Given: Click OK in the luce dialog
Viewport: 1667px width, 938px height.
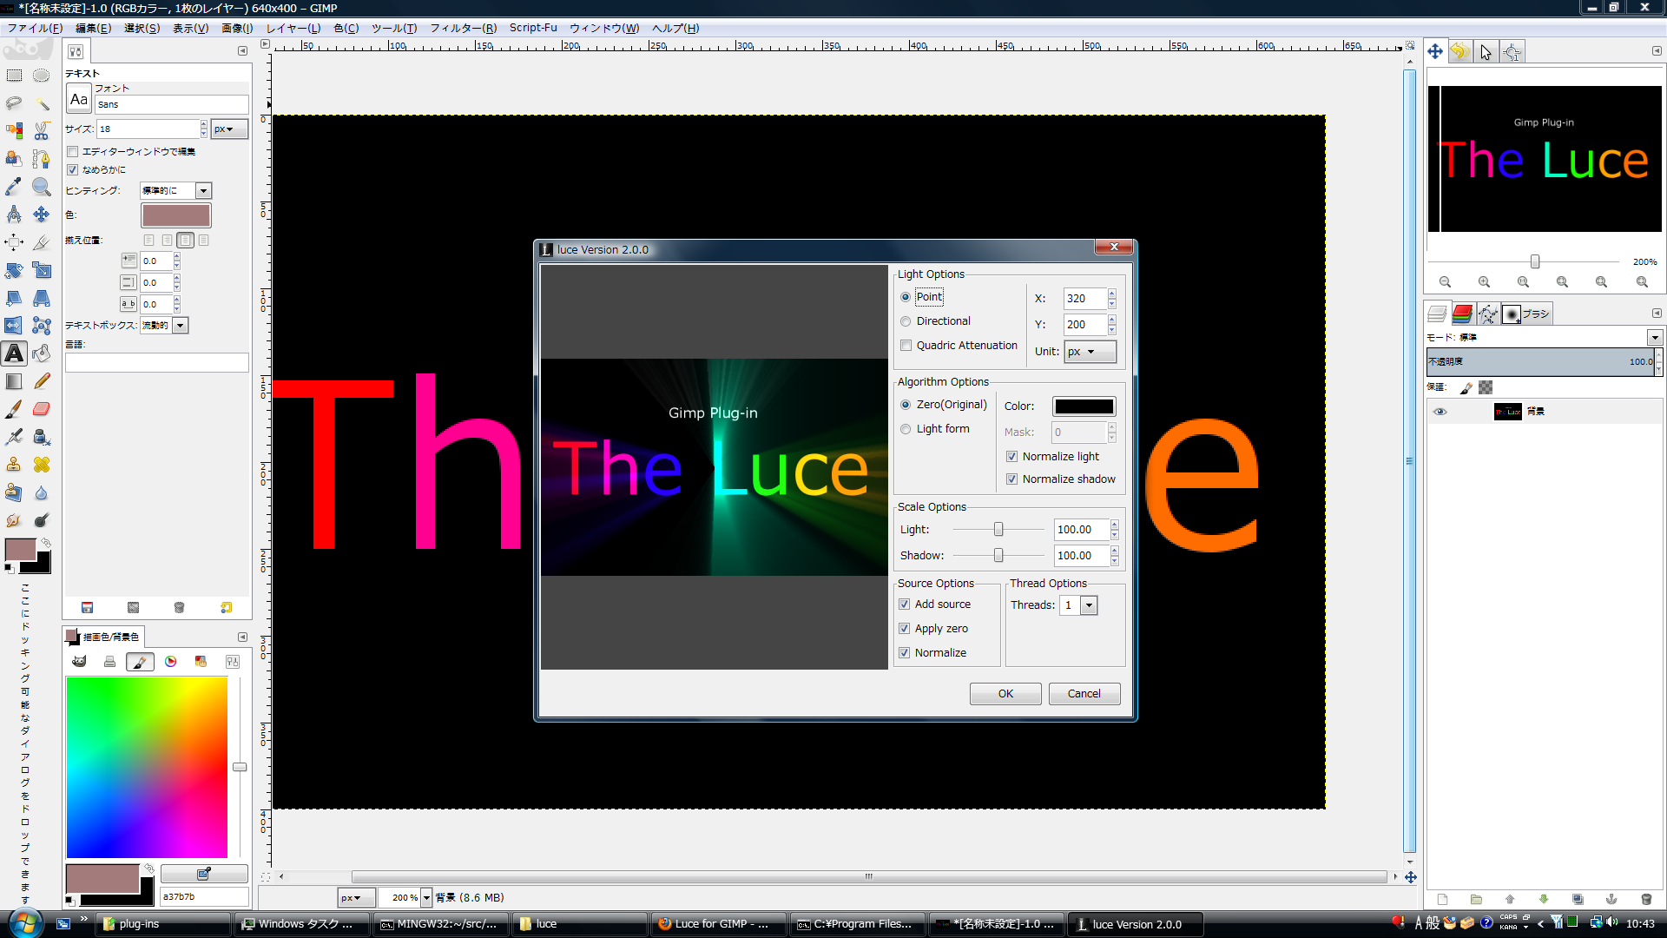Looking at the screenshot, I should pyautogui.click(x=1005, y=694).
